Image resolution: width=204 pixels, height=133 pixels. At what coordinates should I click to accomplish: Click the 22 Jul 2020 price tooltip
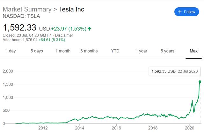point(174,71)
